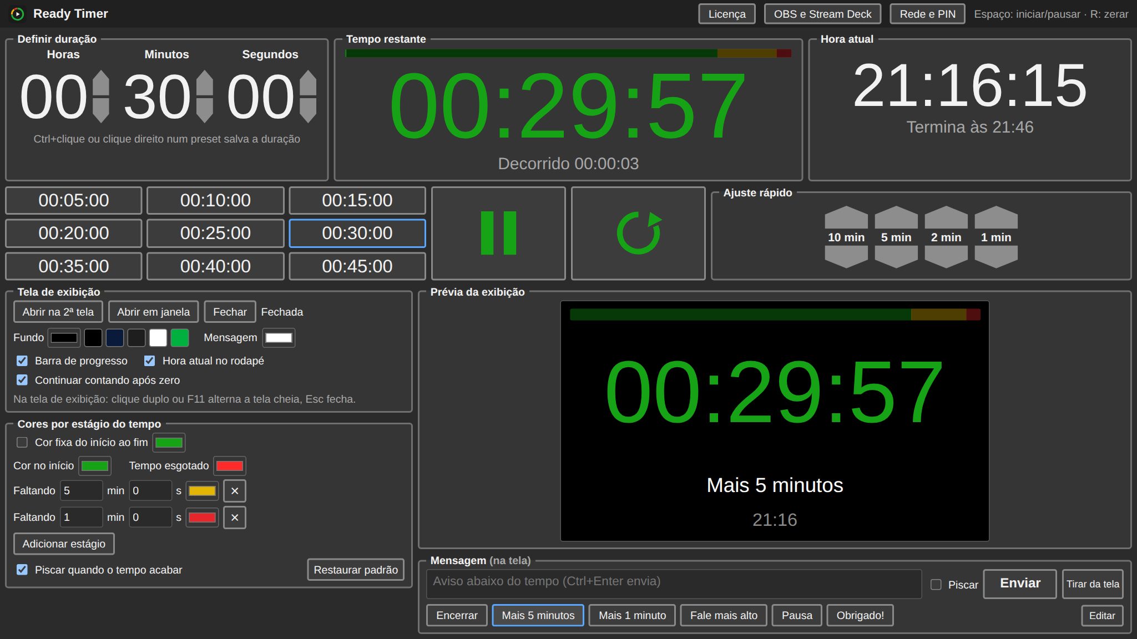Image resolution: width=1137 pixels, height=639 pixels.
Task: Choose the Fale mais alto quick message
Action: [x=724, y=615]
